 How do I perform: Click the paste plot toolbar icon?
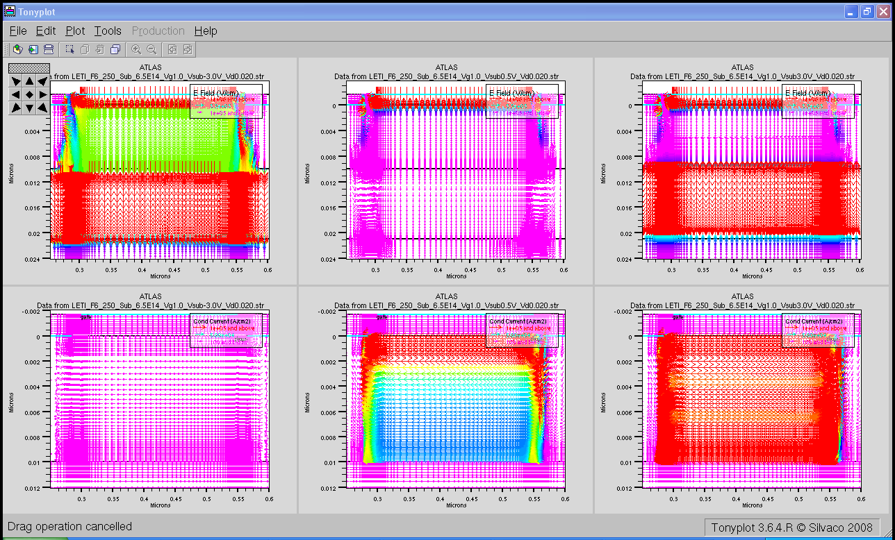pos(100,49)
